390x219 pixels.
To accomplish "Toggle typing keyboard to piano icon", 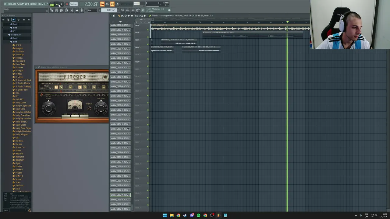I will tap(102, 4).
